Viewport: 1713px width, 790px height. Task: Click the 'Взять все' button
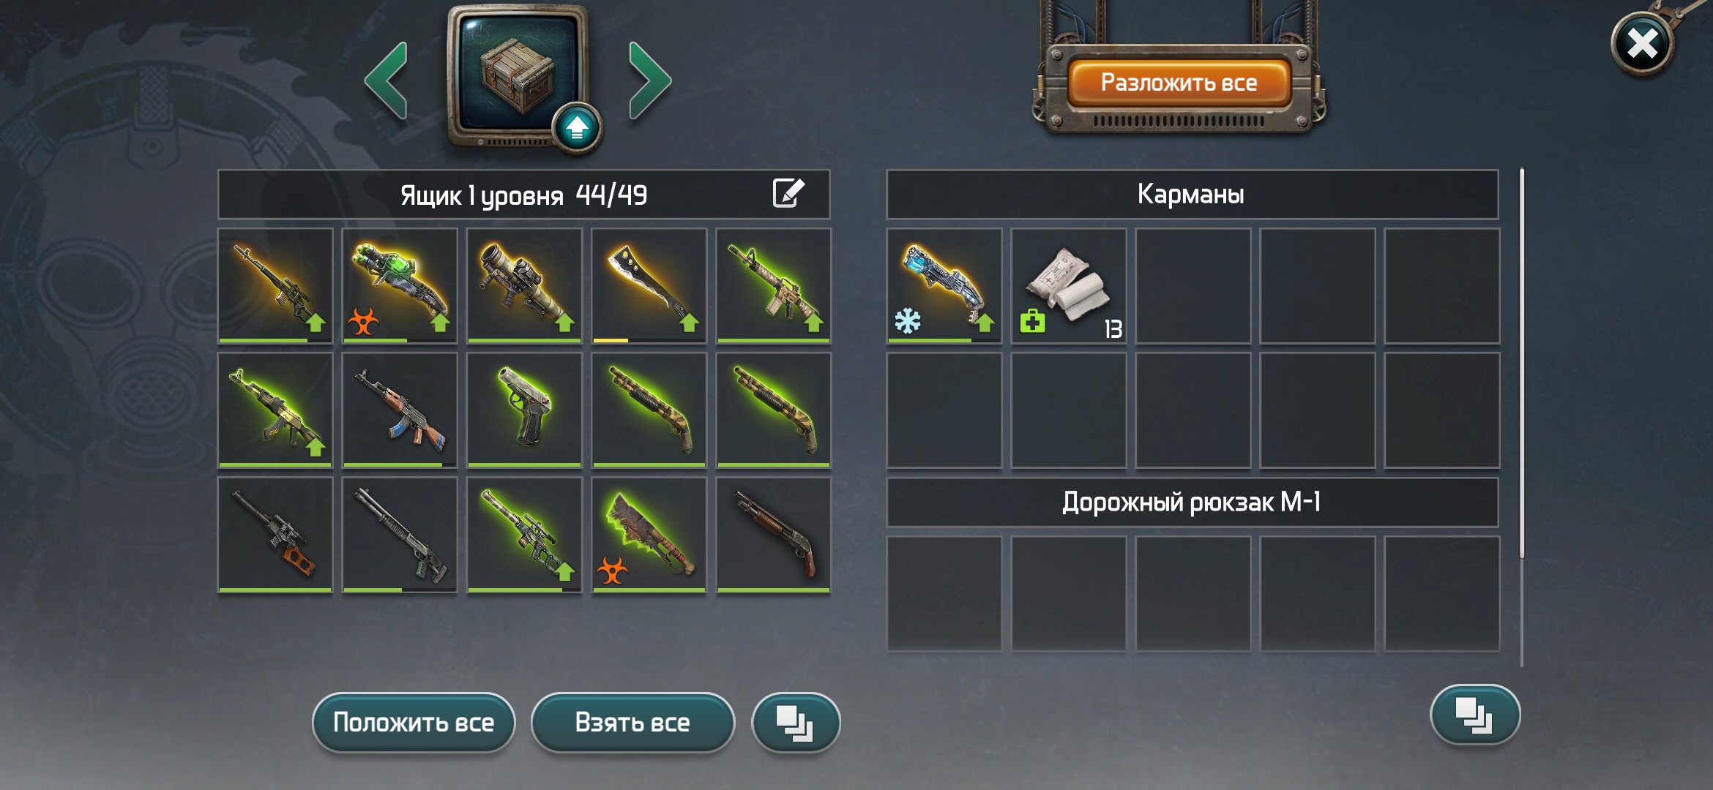tap(632, 723)
